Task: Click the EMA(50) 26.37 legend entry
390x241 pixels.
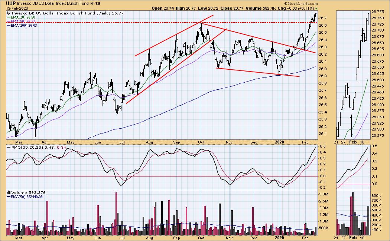Action: [23, 22]
